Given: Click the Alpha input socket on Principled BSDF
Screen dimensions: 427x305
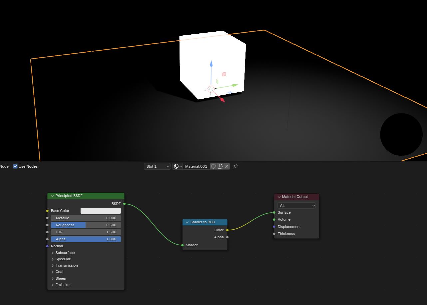Looking at the screenshot, I should 48,239.
